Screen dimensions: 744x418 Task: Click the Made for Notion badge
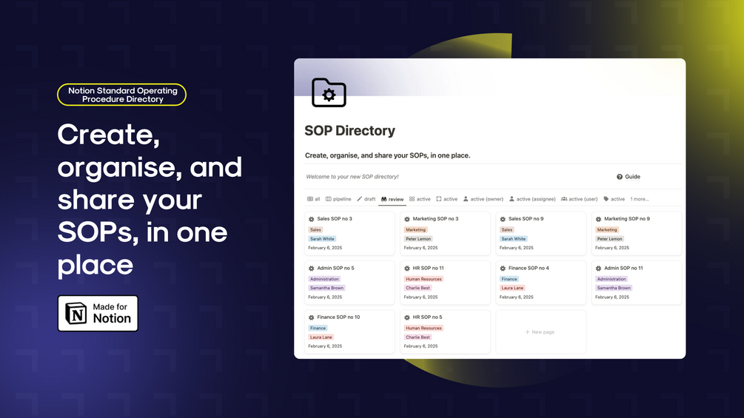pyautogui.click(x=98, y=313)
